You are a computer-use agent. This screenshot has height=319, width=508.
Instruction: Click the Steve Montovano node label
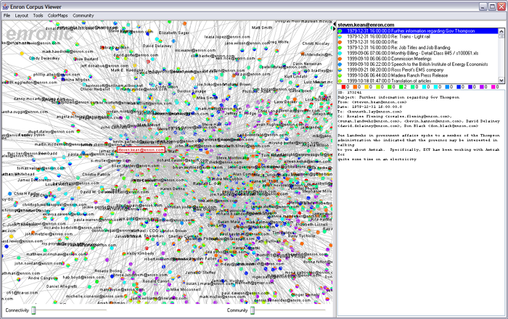click(232, 158)
